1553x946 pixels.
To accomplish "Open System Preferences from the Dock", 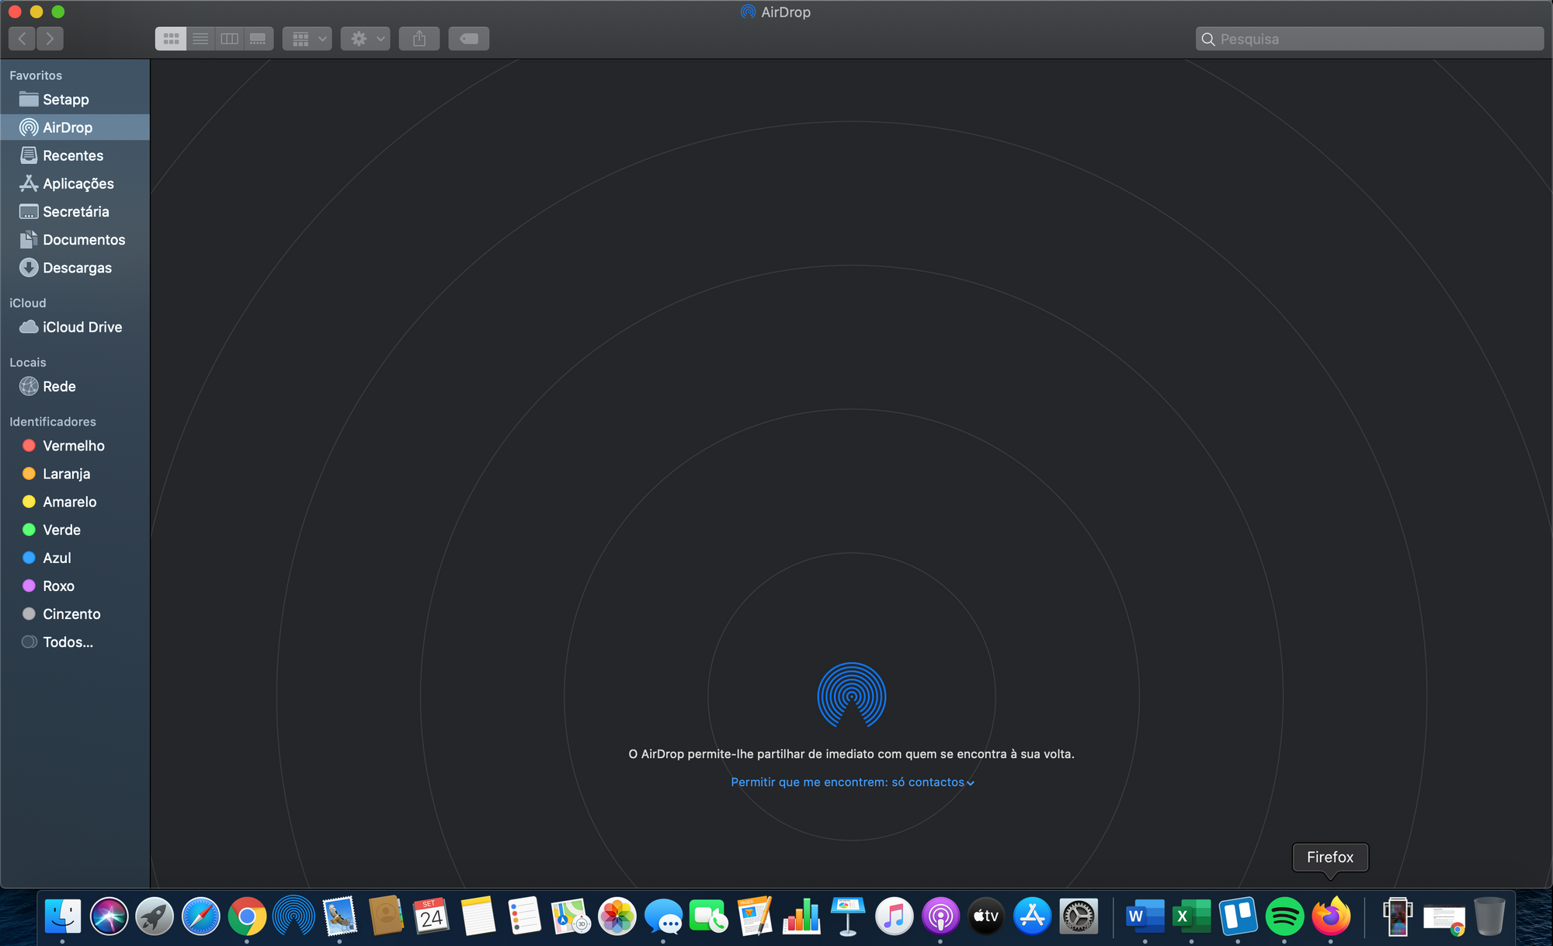I will 1079,916.
